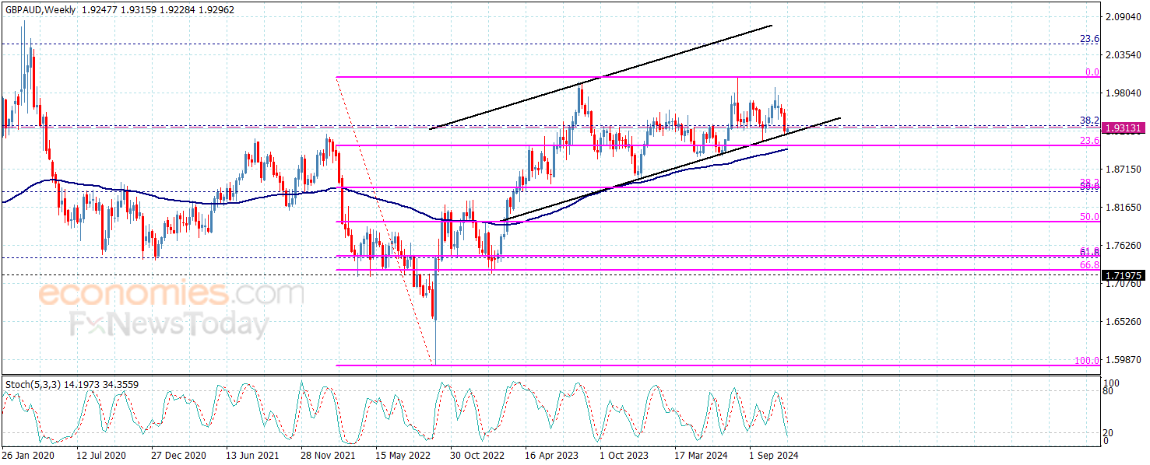This screenshot has width=1150, height=465.
Task: Click the 1.87150 price axis label
Action: click(1124, 170)
